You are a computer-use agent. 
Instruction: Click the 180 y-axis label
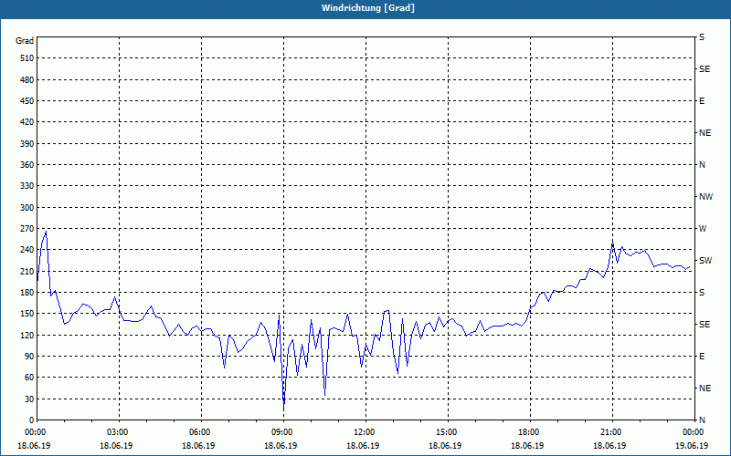click(x=27, y=293)
